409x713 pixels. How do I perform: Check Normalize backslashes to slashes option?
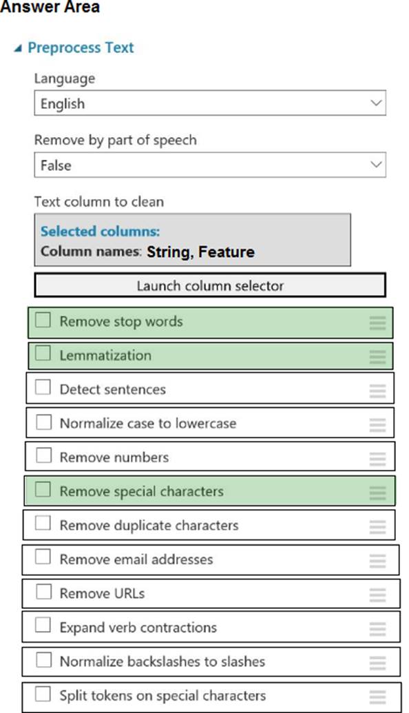(x=43, y=659)
